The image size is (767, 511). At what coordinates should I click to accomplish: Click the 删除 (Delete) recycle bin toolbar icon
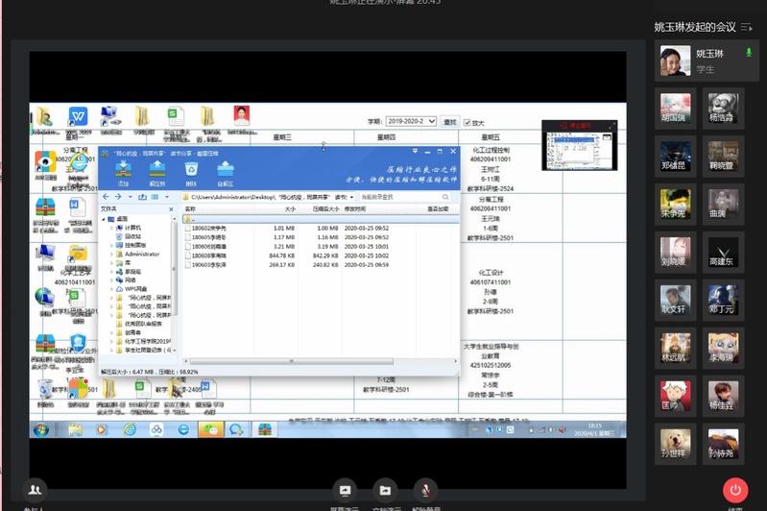pos(191,171)
